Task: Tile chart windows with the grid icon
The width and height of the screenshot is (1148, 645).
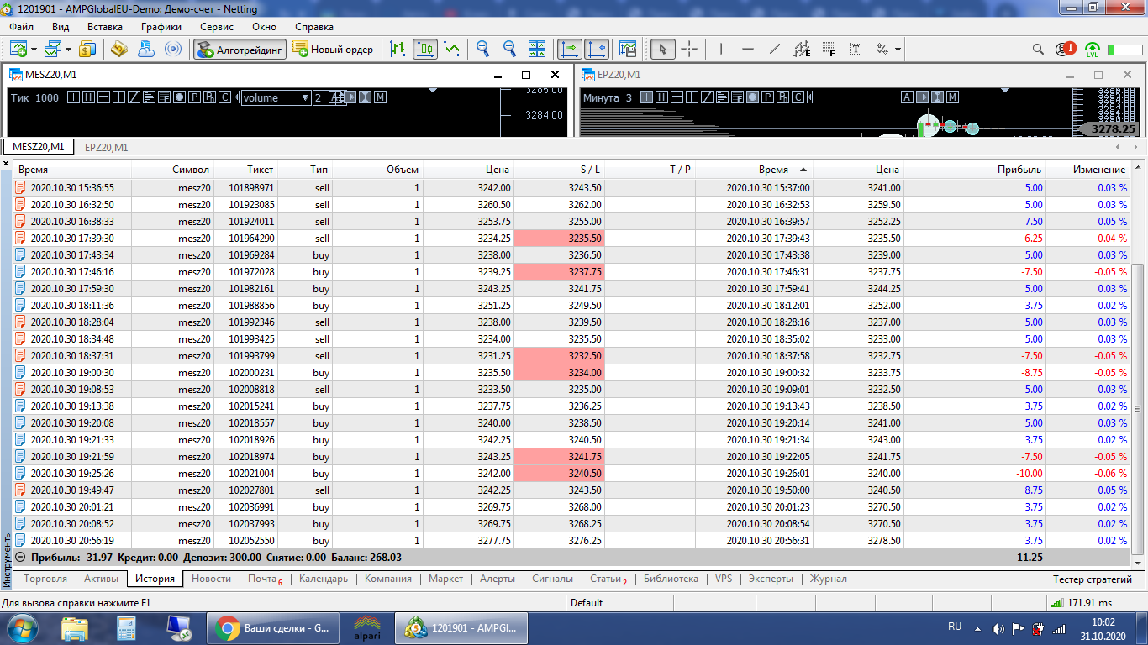Action: coord(537,49)
